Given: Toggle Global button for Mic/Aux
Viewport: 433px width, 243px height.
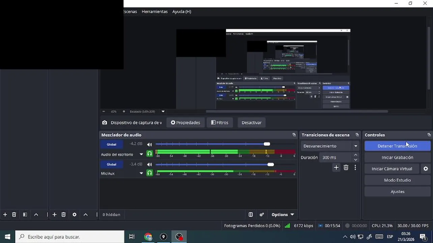Looking at the screenshot, I should 112,164.
